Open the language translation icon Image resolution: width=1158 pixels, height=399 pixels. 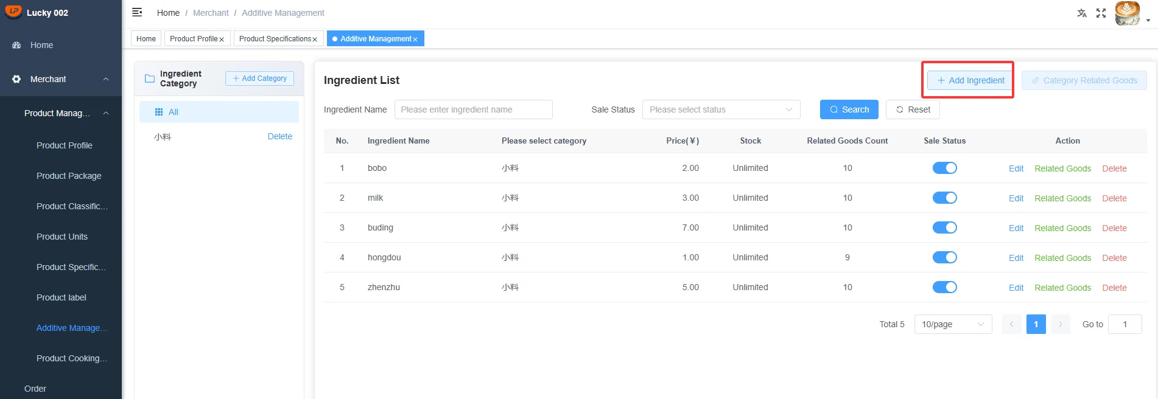1082,13
